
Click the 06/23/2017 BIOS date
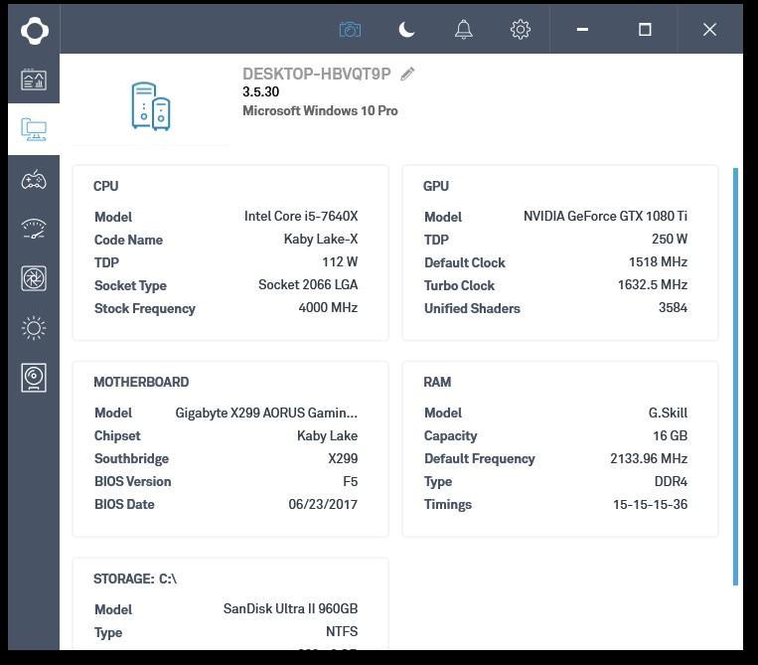tap(323, 504)
